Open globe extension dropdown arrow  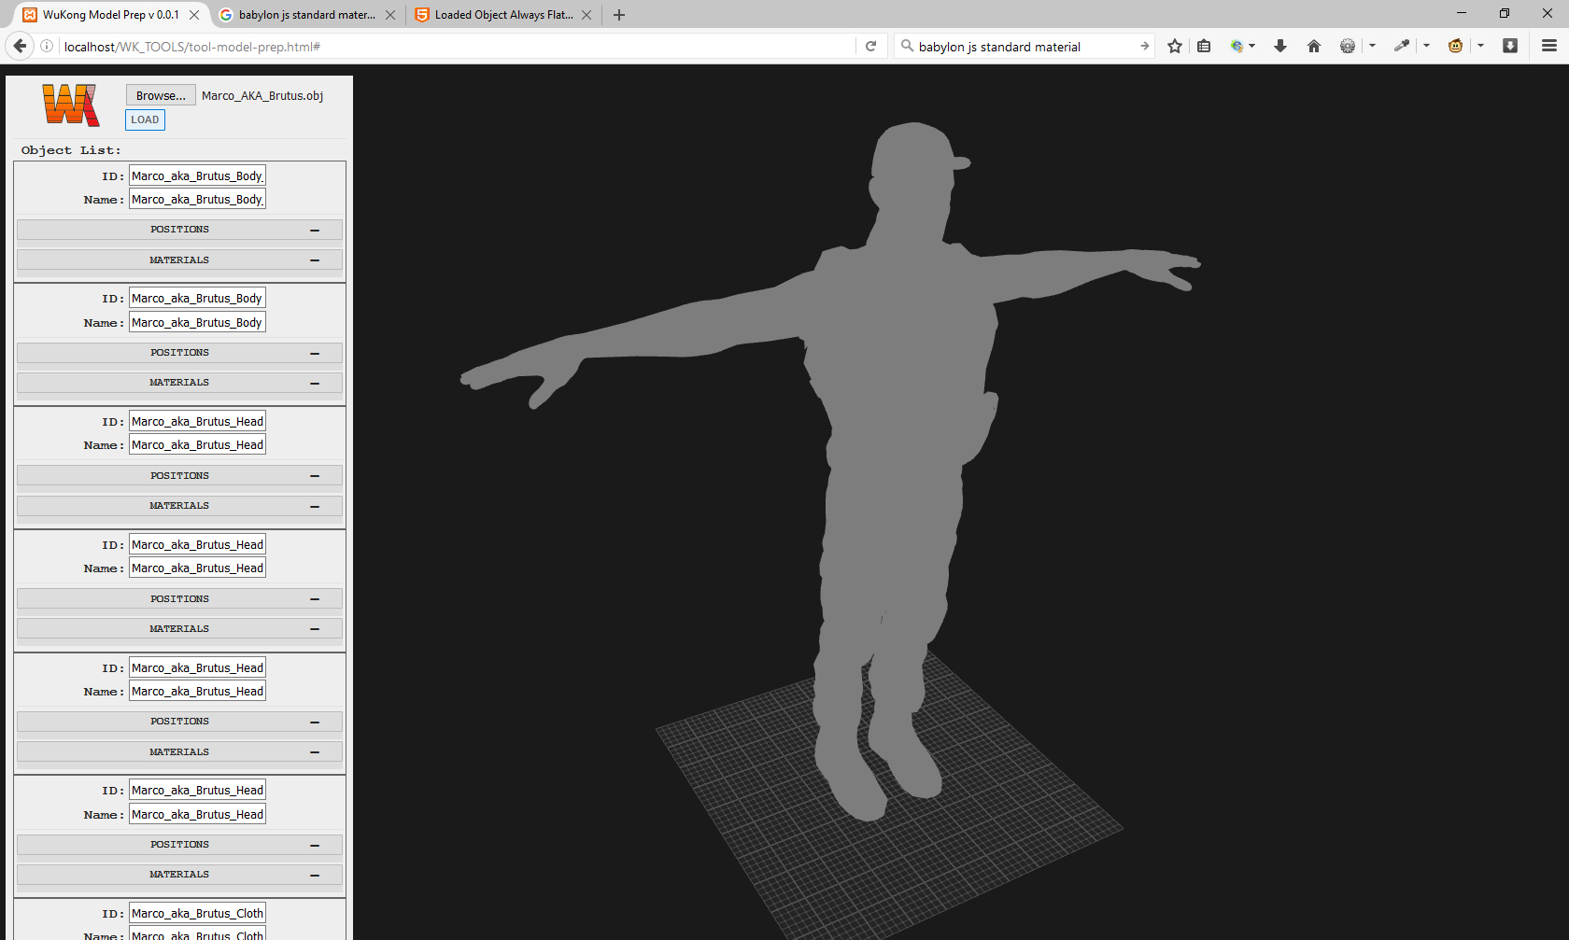tap(1252, 46)
